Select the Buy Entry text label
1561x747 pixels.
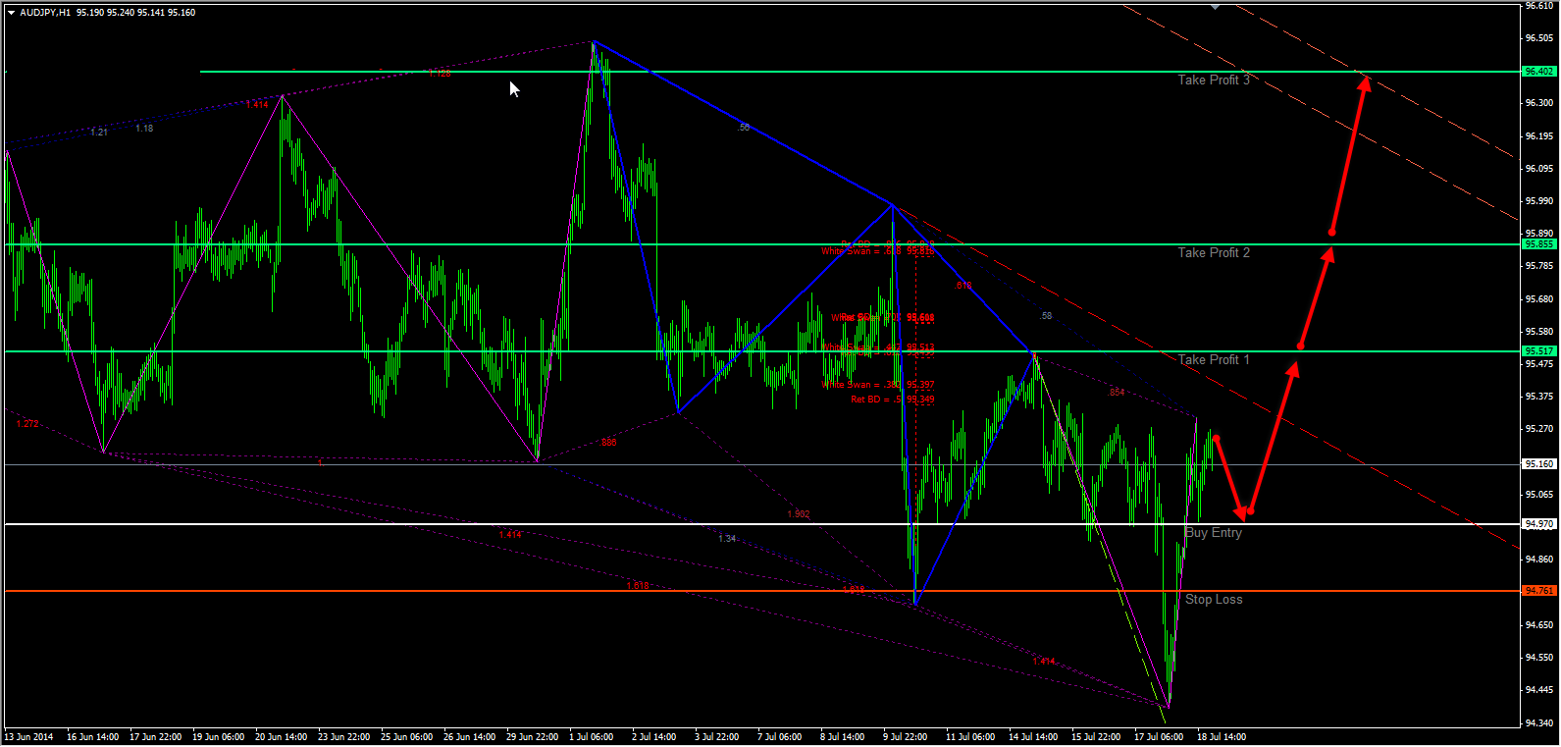(1214, 533)
